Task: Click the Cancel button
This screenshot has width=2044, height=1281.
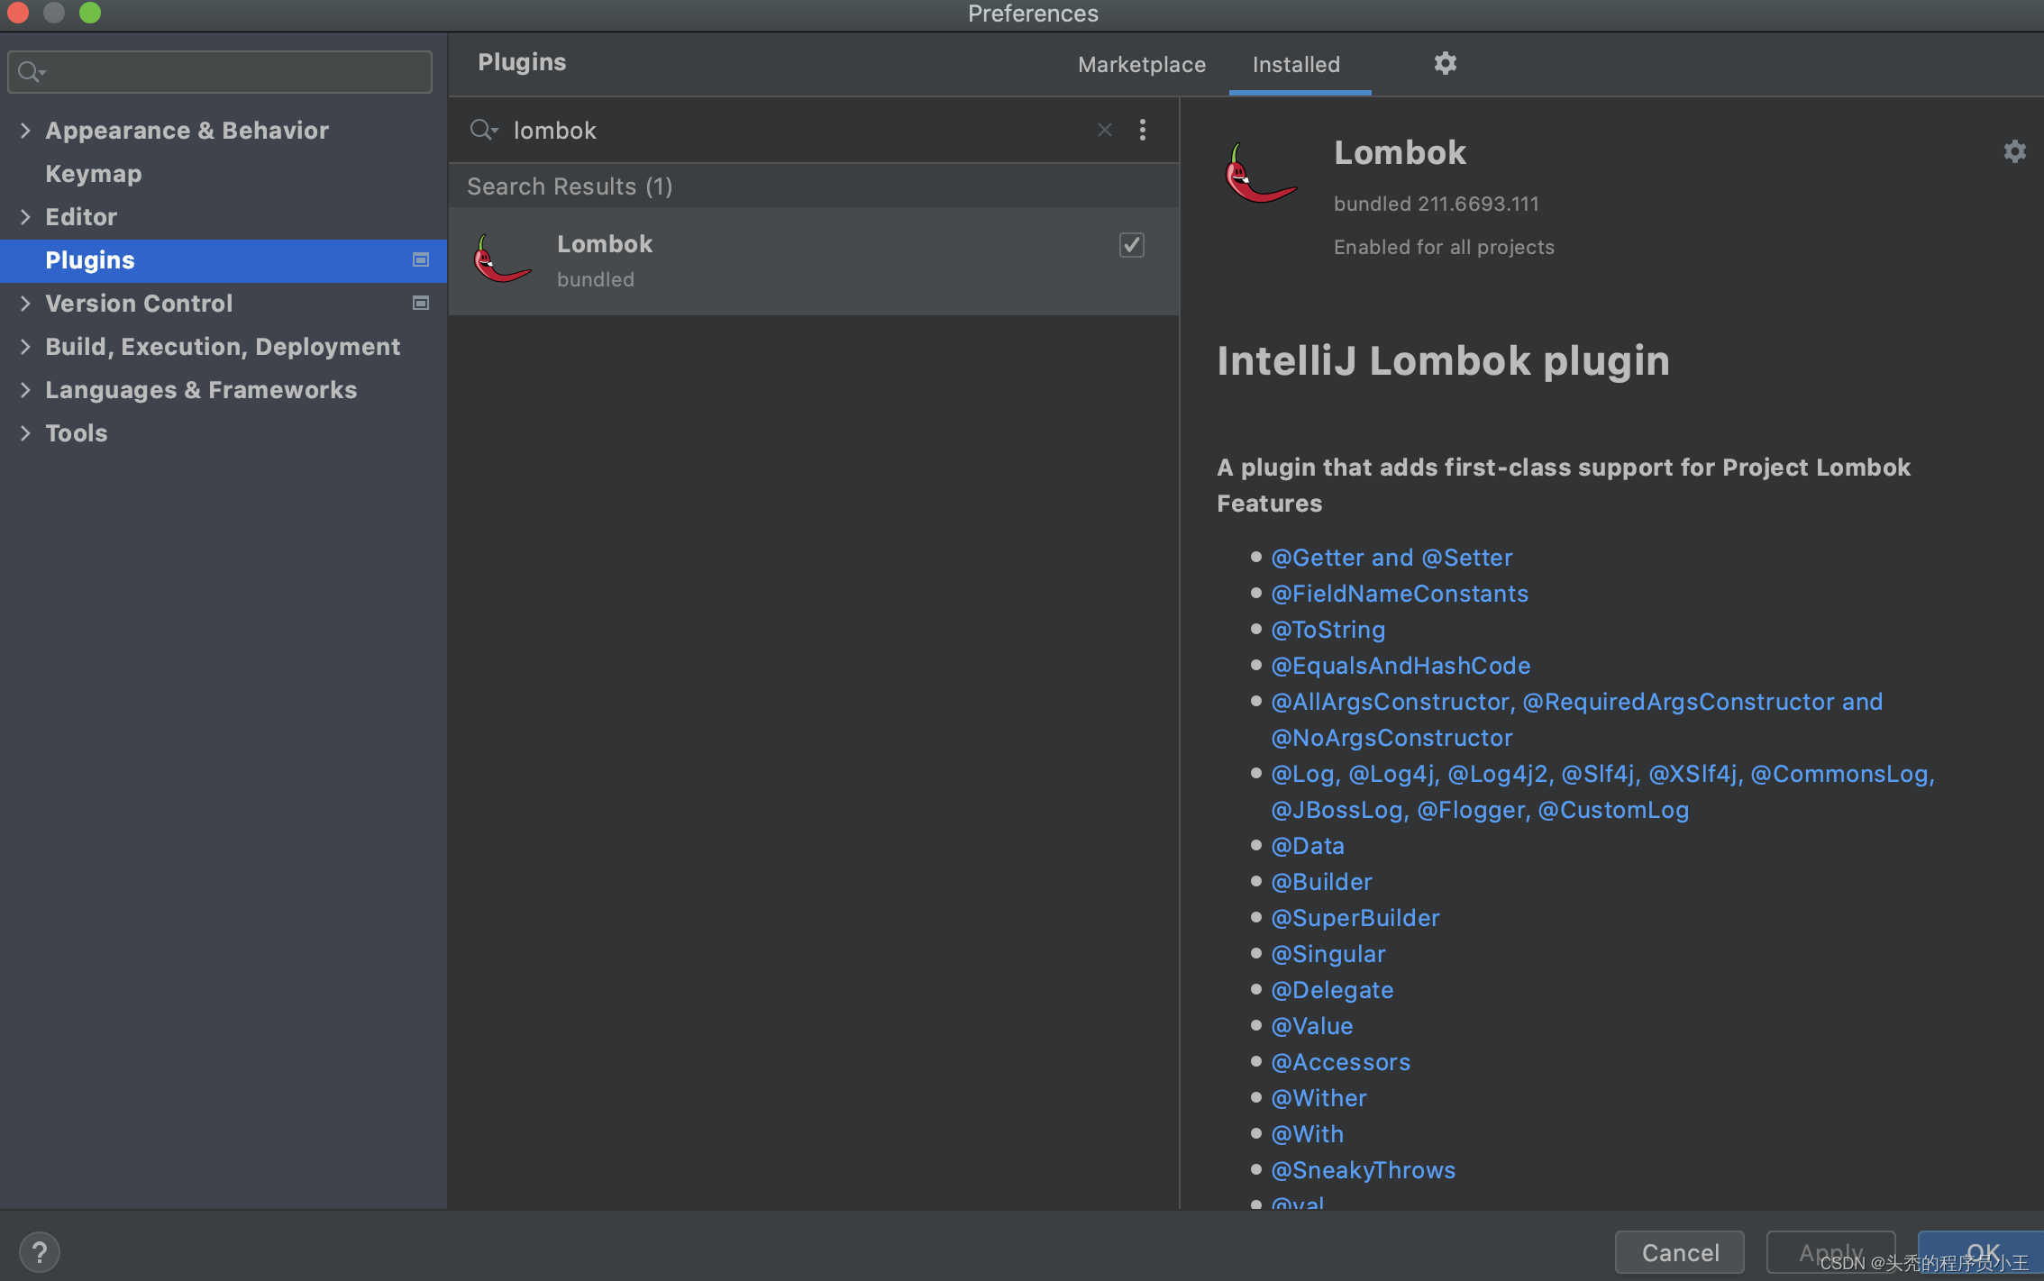Action: pyautogui.click(x=1680, y=1252)
